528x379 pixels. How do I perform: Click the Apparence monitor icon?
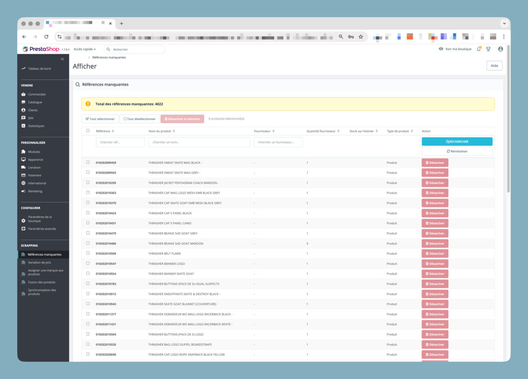pos(23,160)
